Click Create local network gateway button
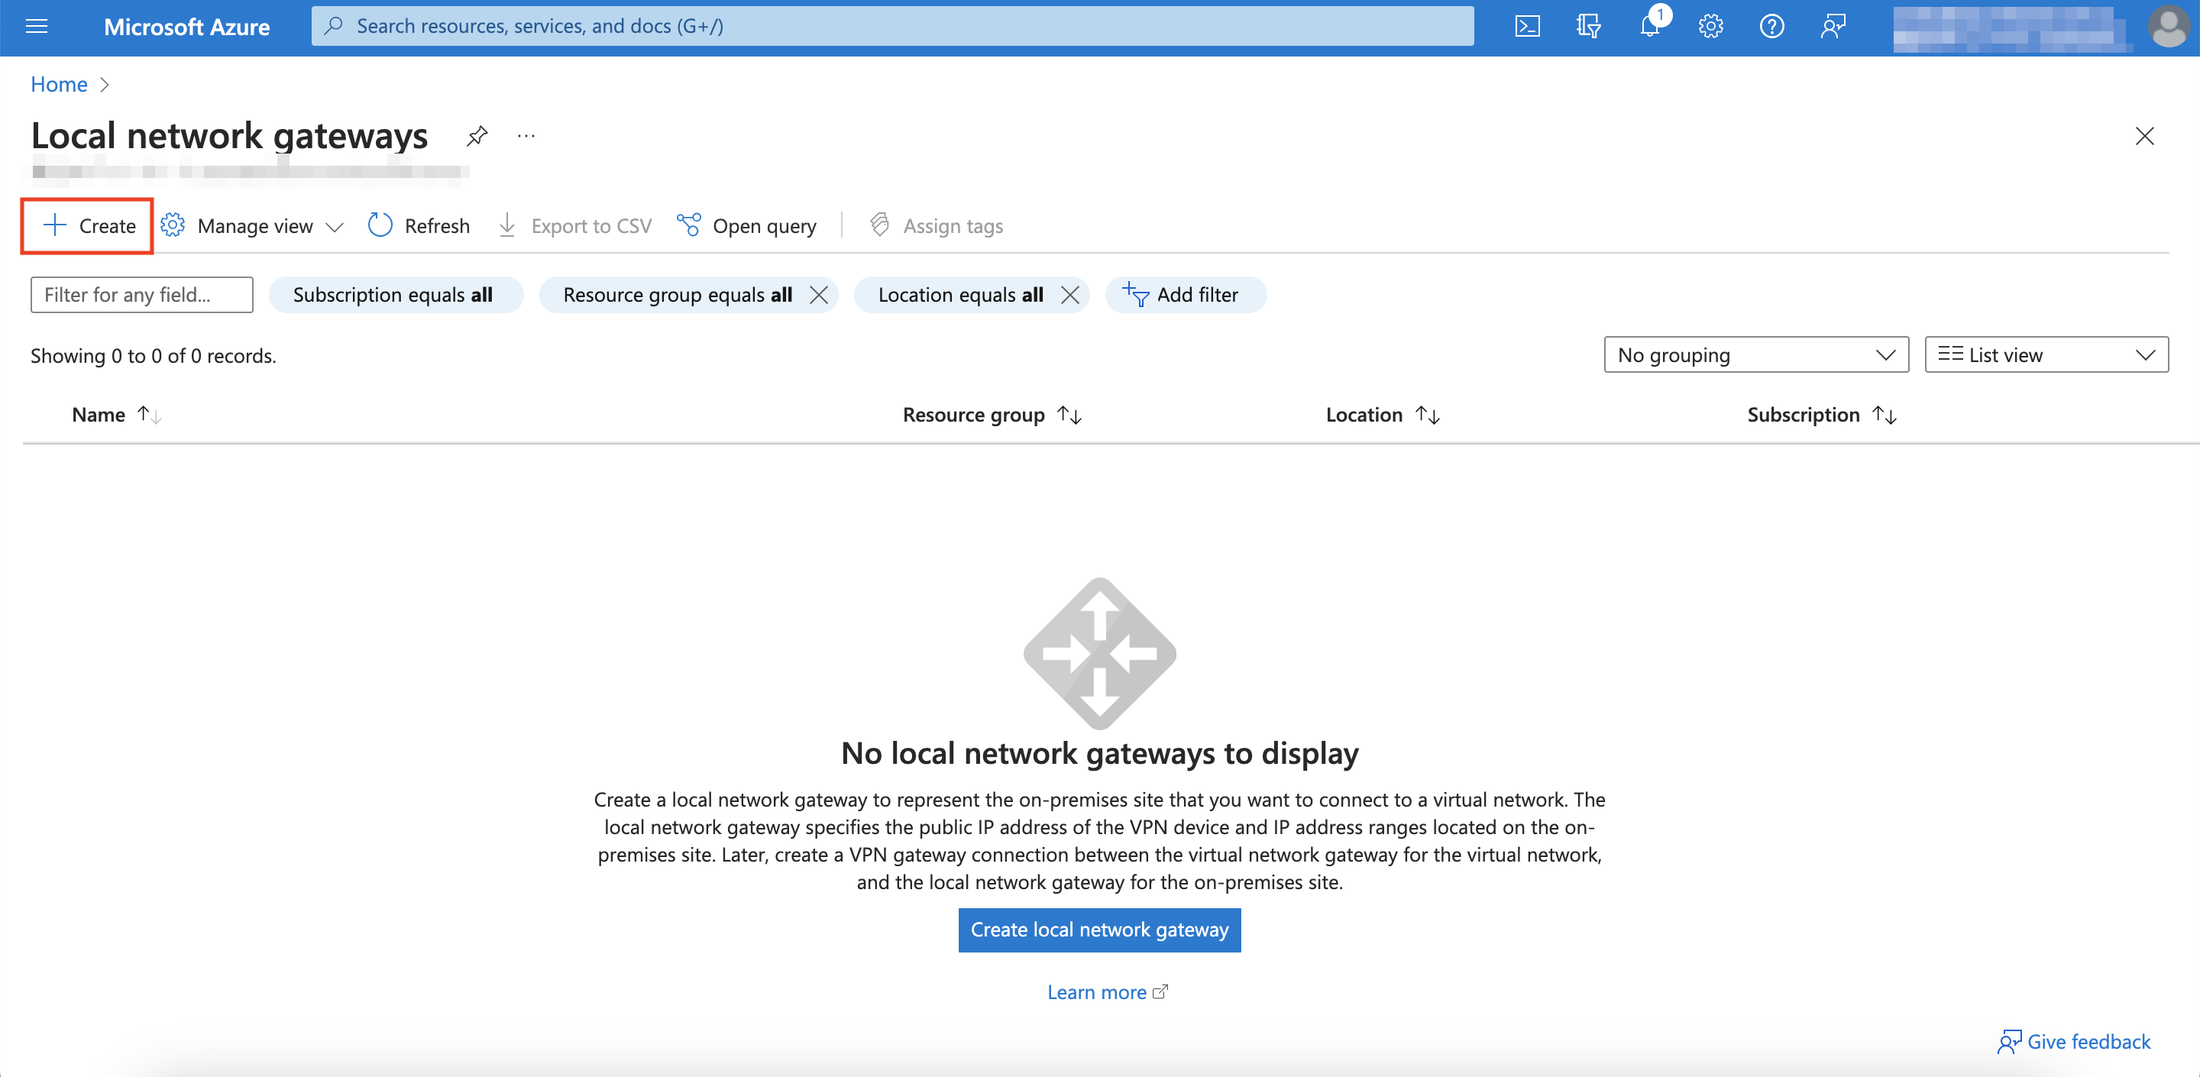This screenshot has width=2200, height=1077. 1099,930
